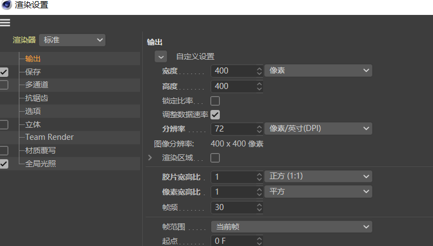The height and width of the screenshot is (246, 433).
Task: Select 输出 in the settings list
Action: click(33, 59)
